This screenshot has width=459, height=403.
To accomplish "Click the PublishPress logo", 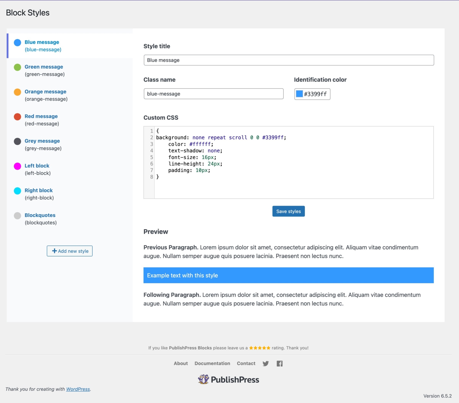I will tap(229, 379).
